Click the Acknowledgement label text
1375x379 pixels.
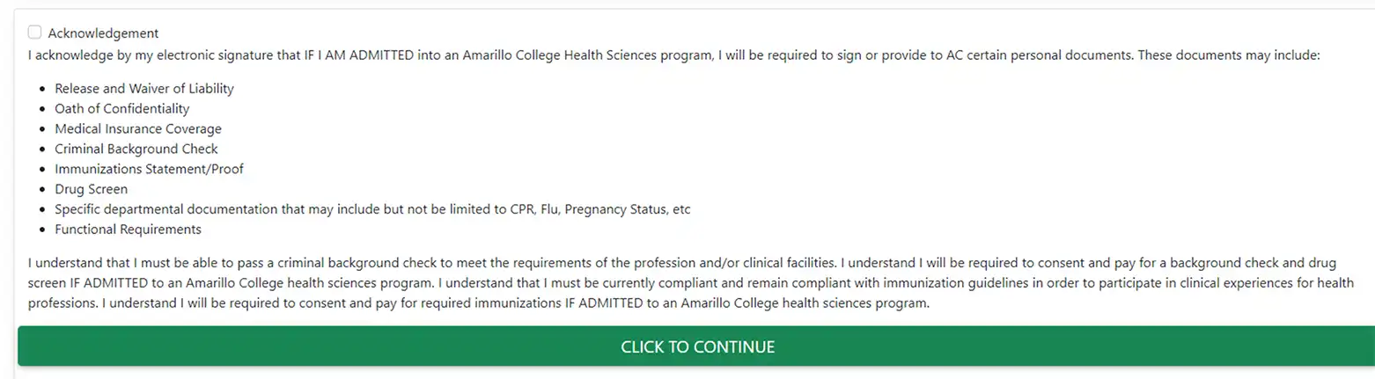point(103,33)
